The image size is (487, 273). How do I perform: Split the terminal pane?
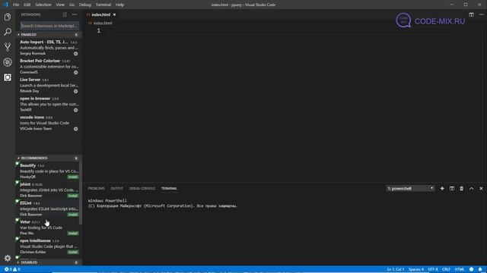click(x=452, y=189)
